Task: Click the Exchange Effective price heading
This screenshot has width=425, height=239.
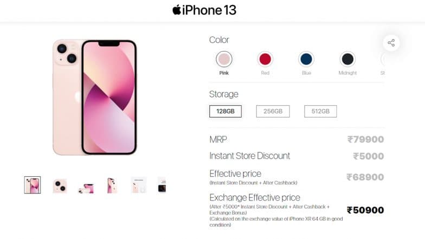Action: pos(255,197)
